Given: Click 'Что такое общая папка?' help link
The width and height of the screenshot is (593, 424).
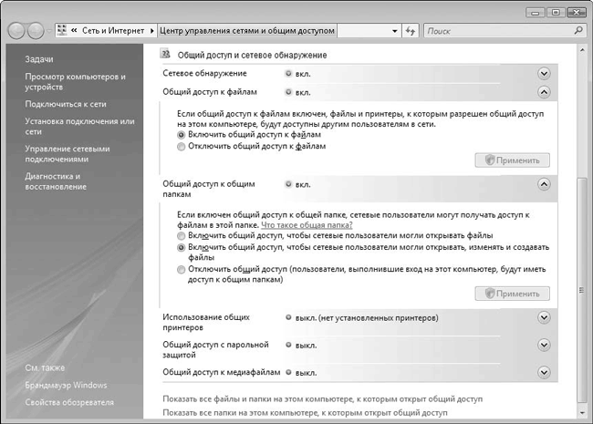Looking at the screenshot, I should tap(307, 224).
